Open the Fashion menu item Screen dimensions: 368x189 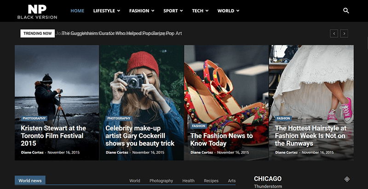coord(139,11)
